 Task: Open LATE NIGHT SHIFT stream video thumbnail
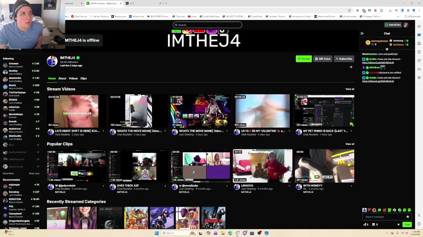pos(76,111)
